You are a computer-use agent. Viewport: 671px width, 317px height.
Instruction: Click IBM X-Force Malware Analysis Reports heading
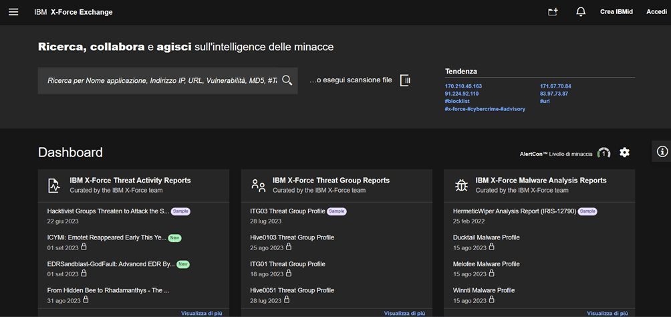[x=541, y=181]
